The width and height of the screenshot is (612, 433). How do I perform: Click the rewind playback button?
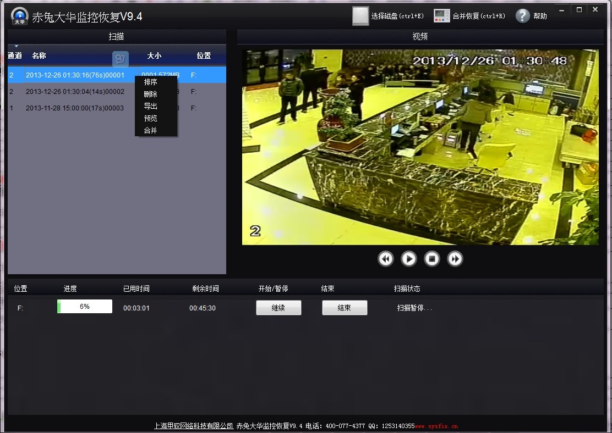386,259
